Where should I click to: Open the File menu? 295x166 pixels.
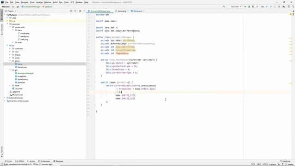6,2
